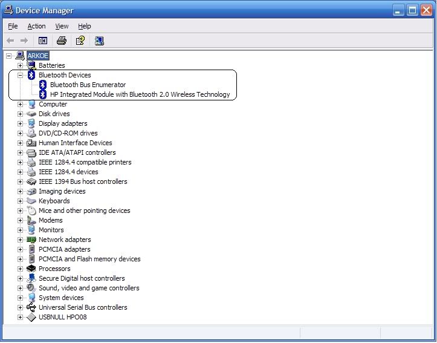Image resolution: width=437 pixels, height=343 pixels.
Task: Expand the Network adapters category
Action: 20,240
